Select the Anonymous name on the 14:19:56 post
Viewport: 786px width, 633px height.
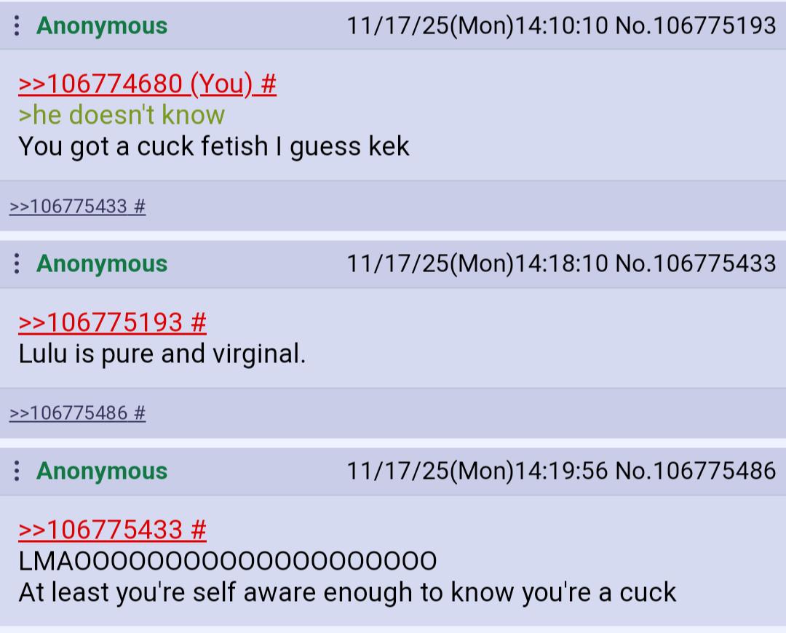point(102,471)
